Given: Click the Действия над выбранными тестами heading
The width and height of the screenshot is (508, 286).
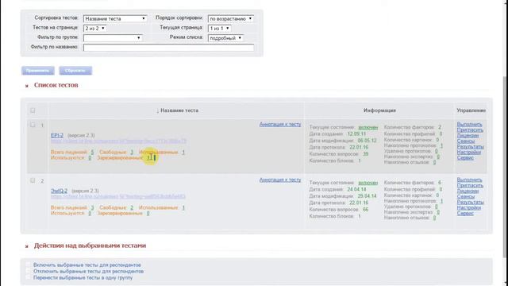Looking at the screenshot, I should pos(90,245).
